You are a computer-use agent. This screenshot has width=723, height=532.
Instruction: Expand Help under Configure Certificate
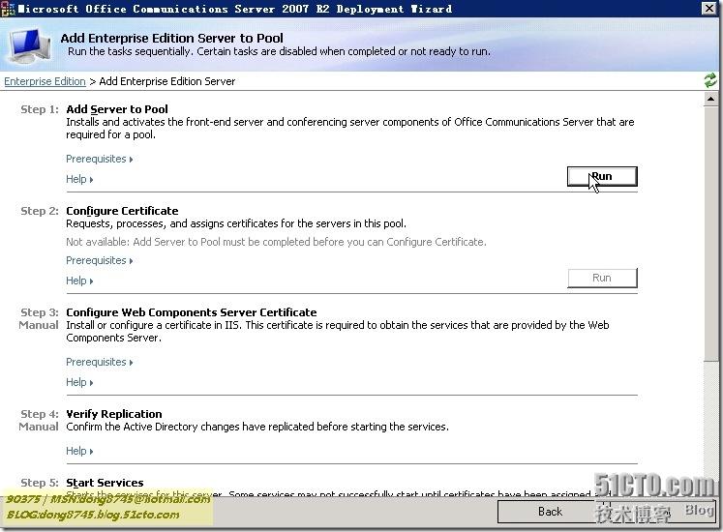(79, 281)
